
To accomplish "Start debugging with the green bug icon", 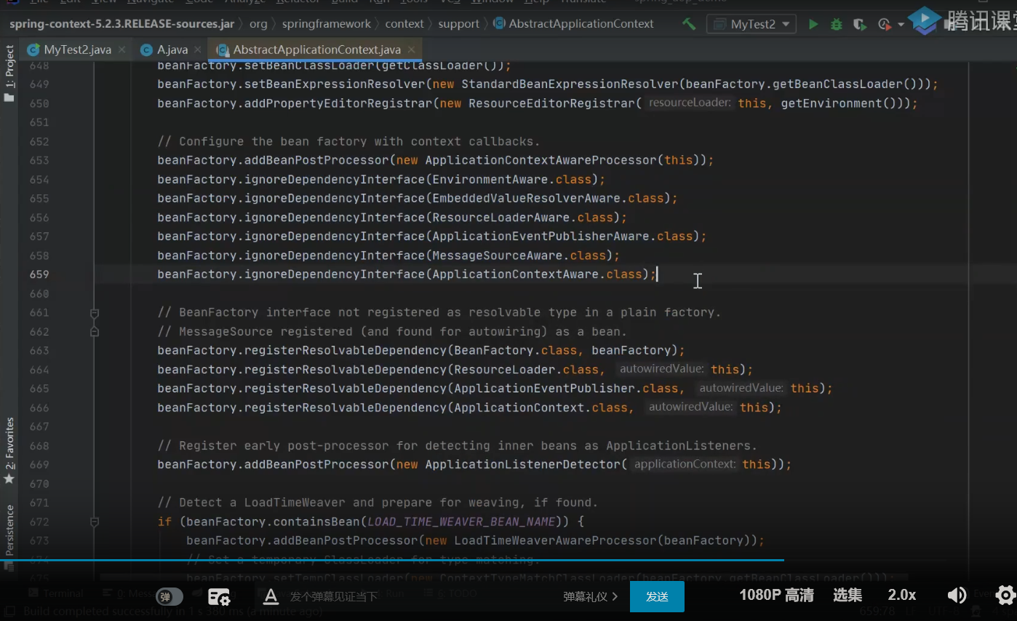I will click(x=837, y=24).
